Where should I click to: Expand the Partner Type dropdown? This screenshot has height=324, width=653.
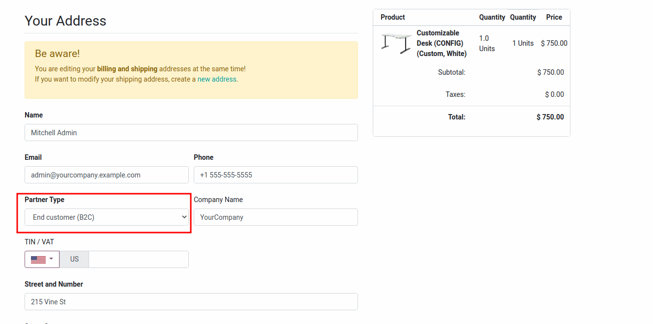click(x=107, y=217)
